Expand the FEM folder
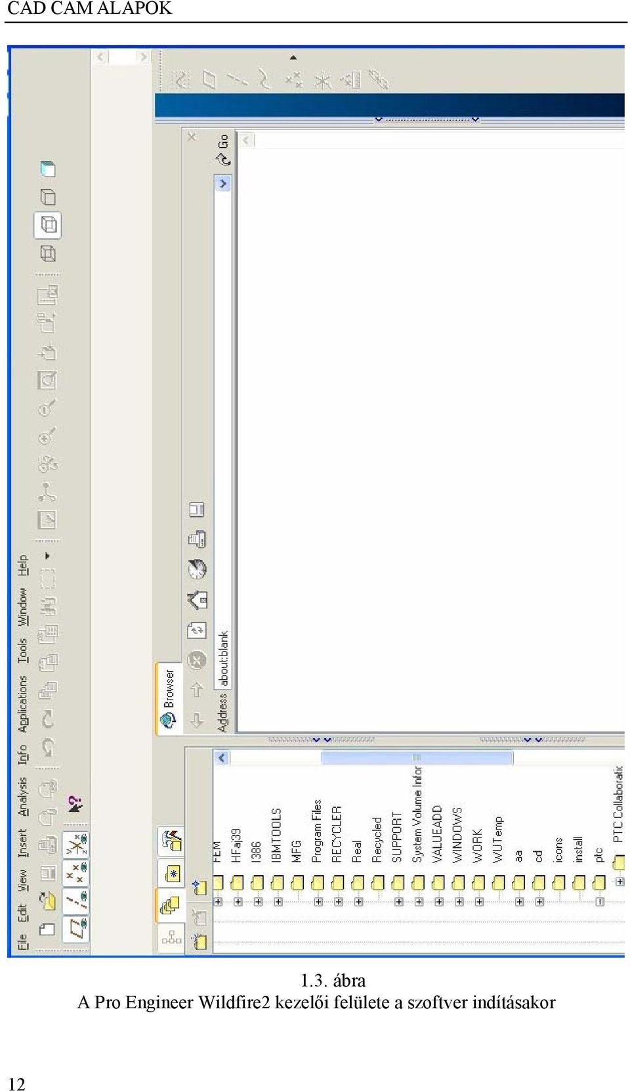 [219, 902]
